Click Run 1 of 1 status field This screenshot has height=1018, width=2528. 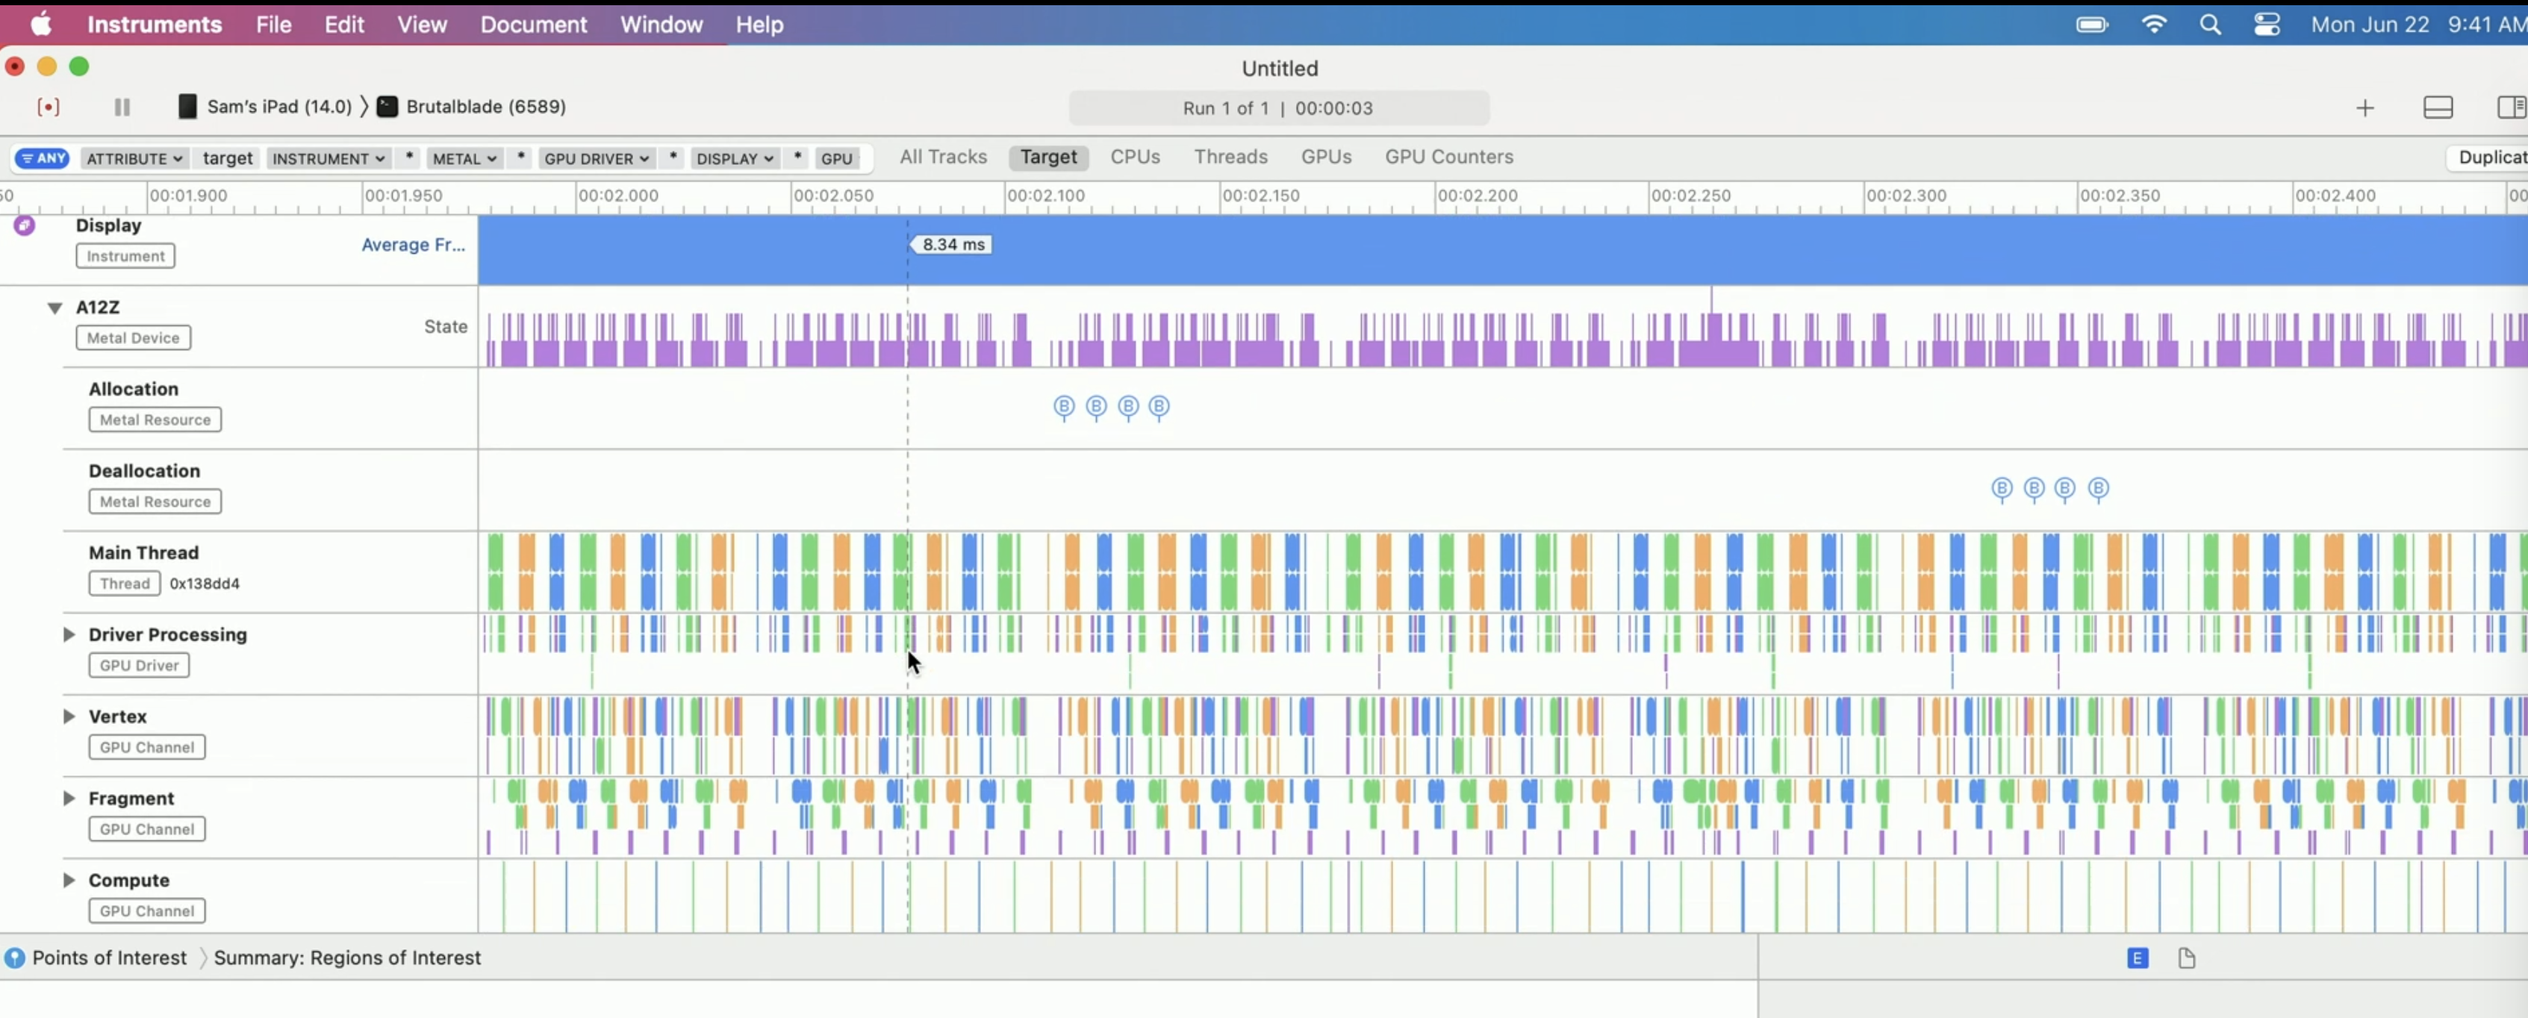pos(1279,108)
